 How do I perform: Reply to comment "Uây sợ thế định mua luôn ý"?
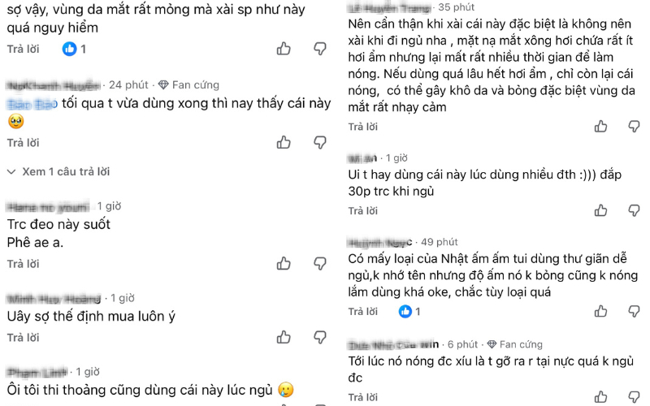click(23, 337)
